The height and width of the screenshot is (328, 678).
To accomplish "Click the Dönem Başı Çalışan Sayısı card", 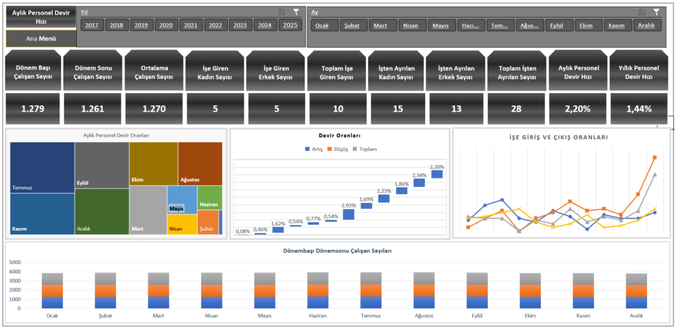I will 34,70.
